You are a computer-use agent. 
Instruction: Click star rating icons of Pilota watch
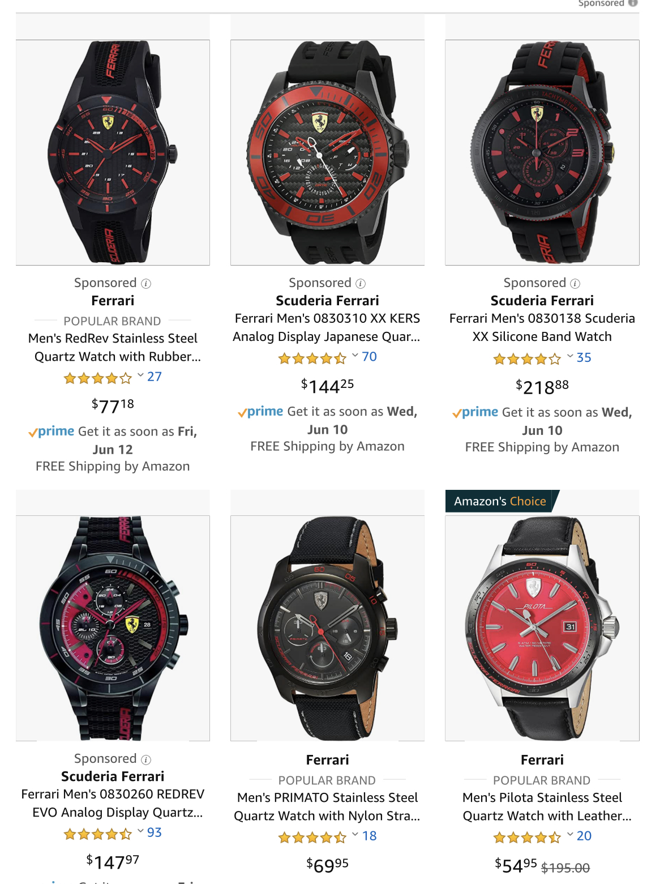(x=527, y=837)
